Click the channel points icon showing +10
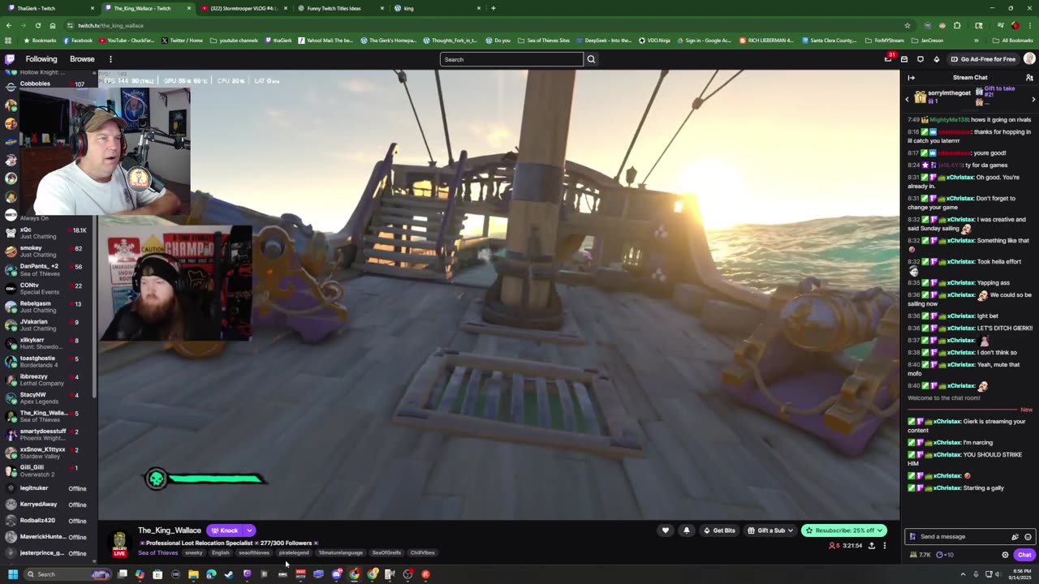1039x584 pixels. click(x=945, y=555)
